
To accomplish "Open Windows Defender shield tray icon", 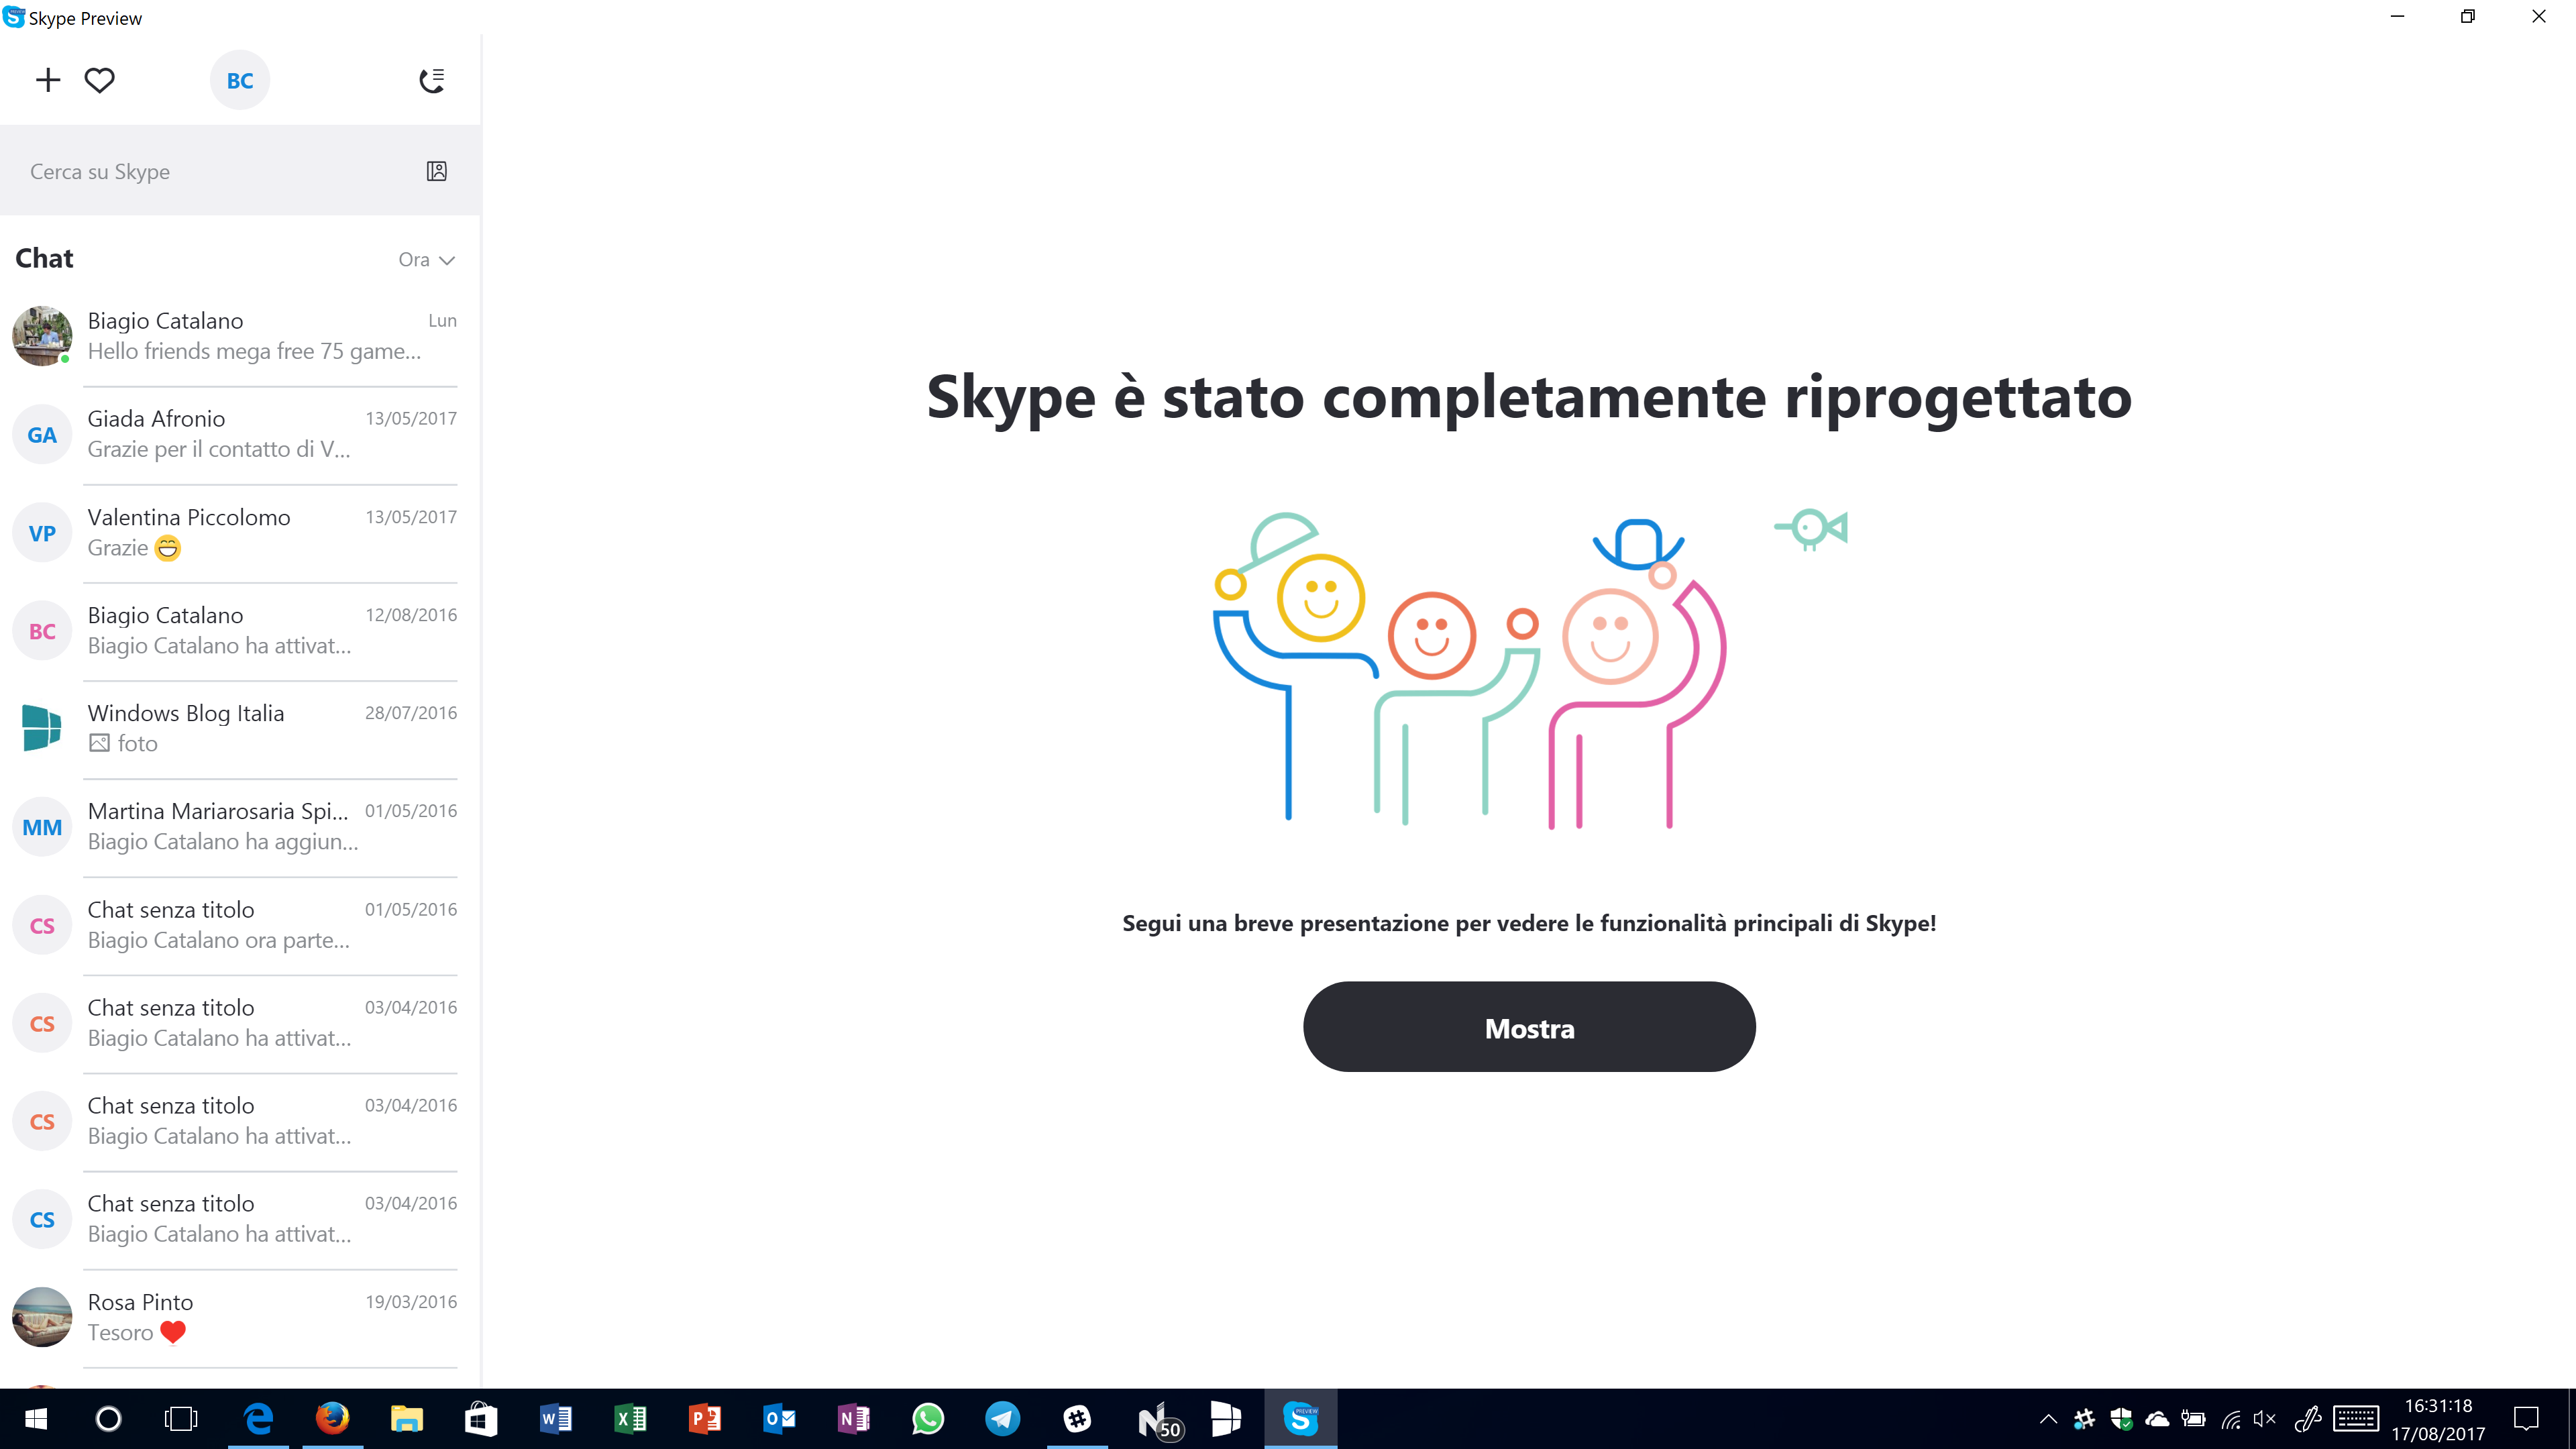I will [x=2121, y=1418].
